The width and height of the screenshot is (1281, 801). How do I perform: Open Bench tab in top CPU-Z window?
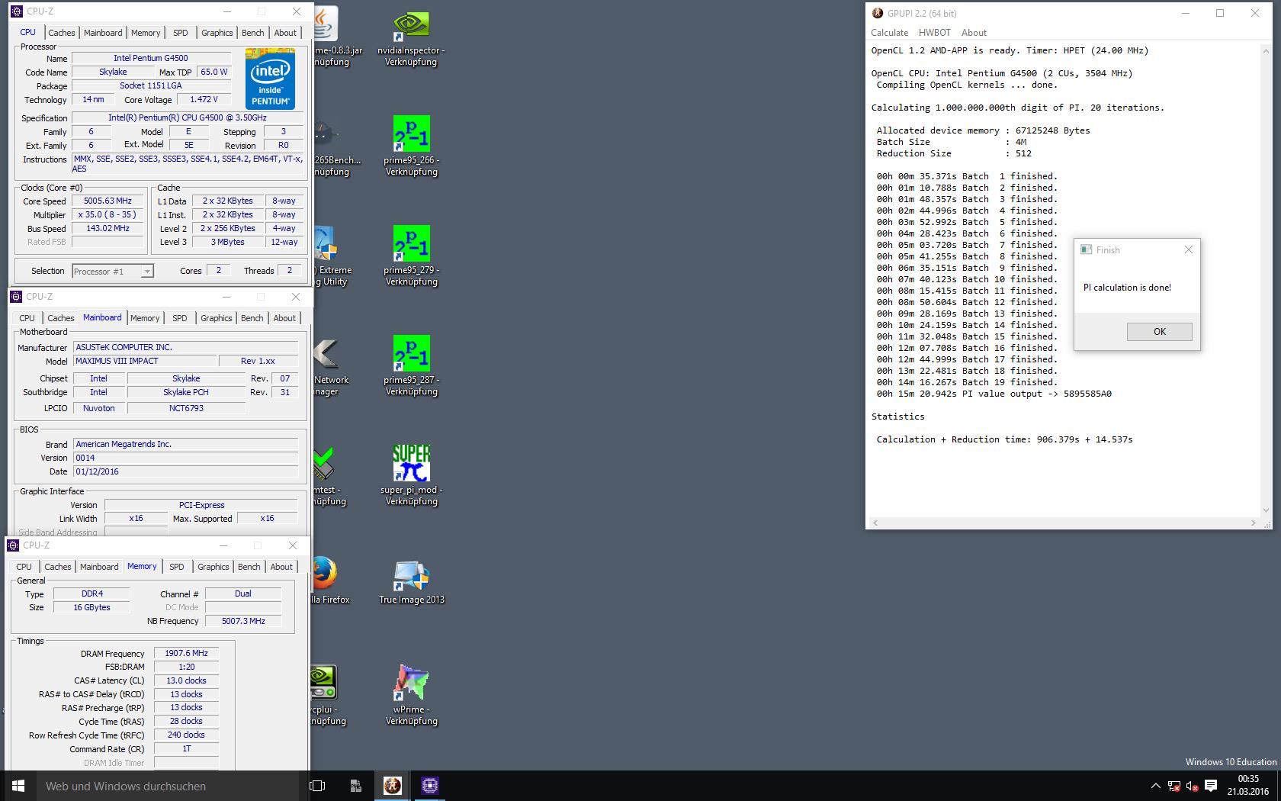(x=252, y=33)
